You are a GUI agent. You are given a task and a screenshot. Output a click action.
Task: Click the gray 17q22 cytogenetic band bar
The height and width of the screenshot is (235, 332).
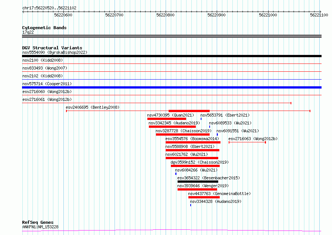point(172,36)
